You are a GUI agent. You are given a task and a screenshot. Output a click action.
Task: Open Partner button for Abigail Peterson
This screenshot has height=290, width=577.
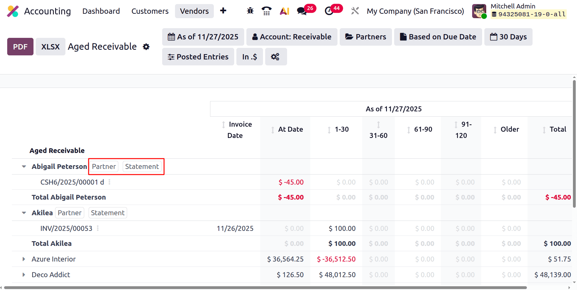[104, 166]
